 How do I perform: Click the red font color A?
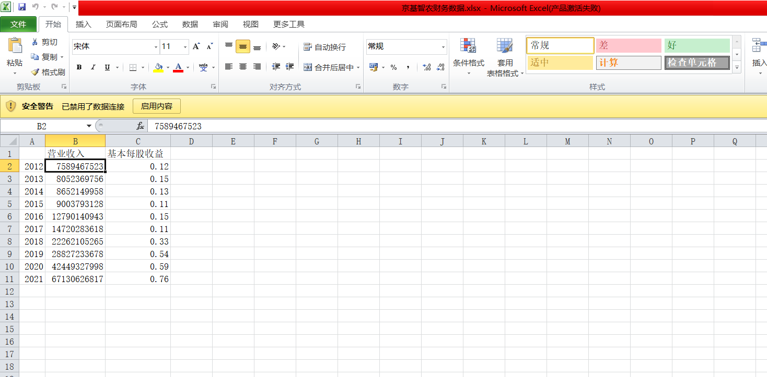pos(178,67)
